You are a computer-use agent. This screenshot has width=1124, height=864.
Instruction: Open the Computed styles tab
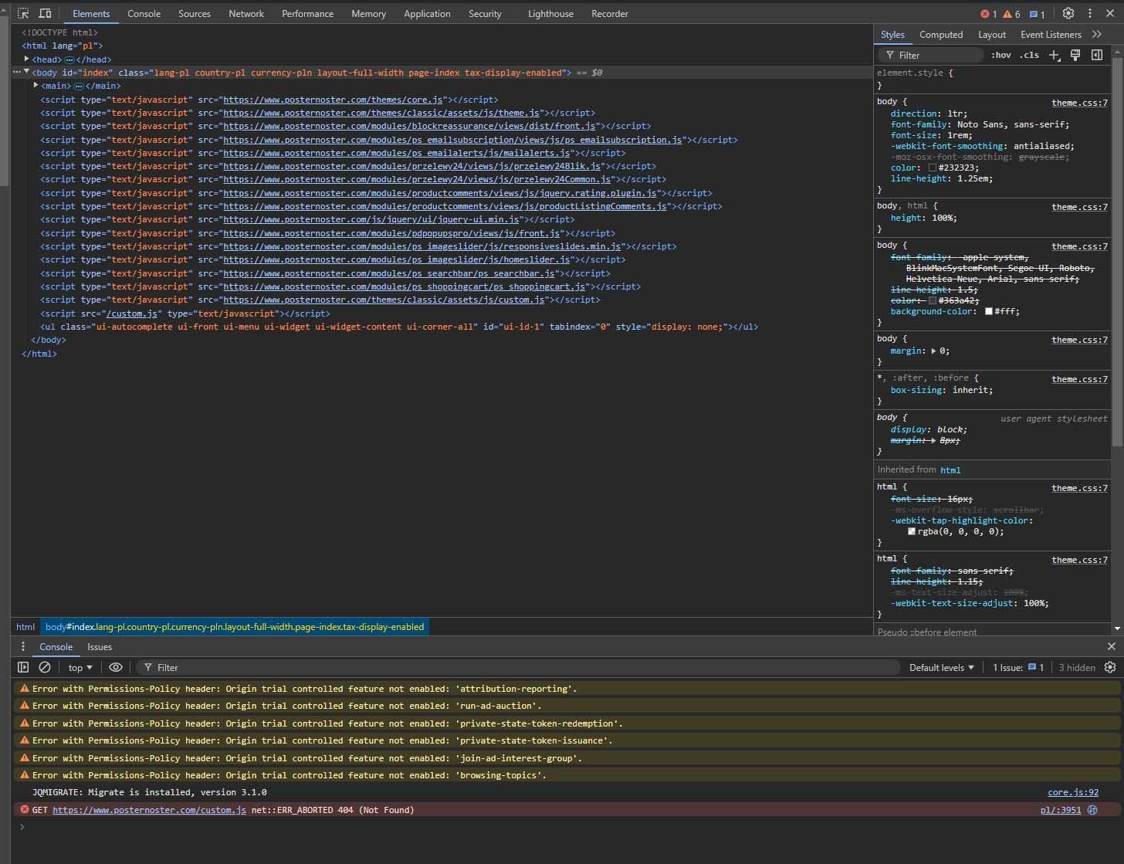pos(940,35)
